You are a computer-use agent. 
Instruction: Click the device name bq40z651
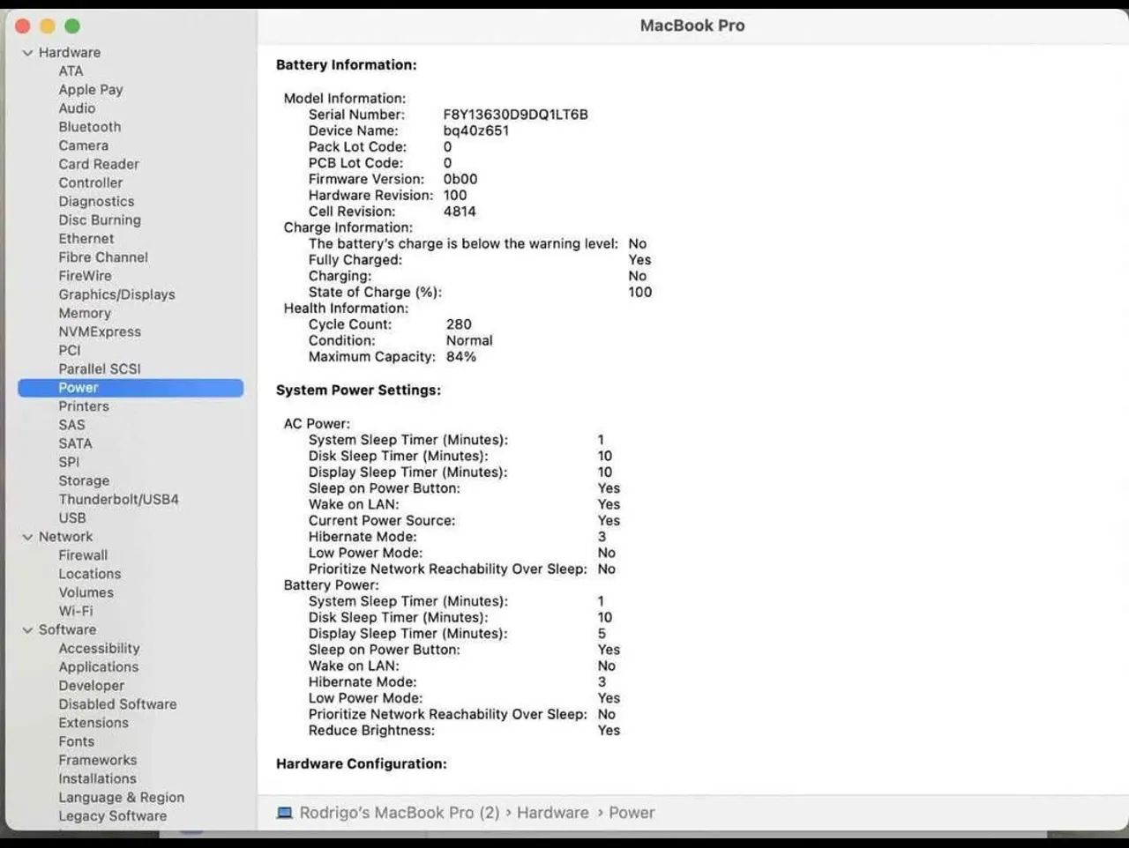(x=475, y=130)
